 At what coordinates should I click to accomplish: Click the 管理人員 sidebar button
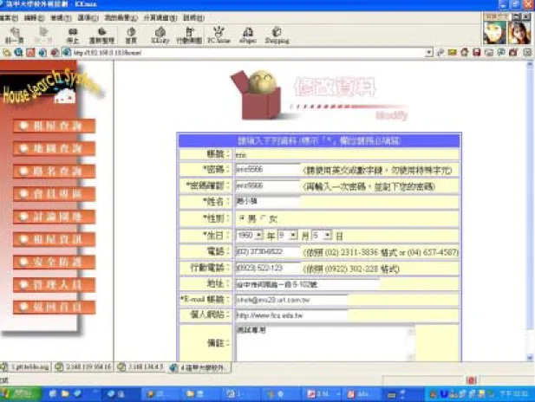coord(55,284)
